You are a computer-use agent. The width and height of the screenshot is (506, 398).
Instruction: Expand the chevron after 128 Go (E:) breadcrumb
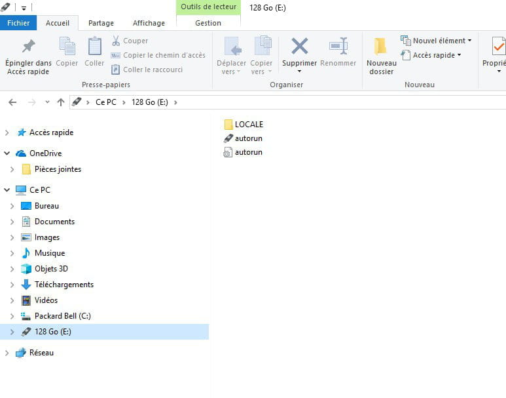[x=175, y=102]
